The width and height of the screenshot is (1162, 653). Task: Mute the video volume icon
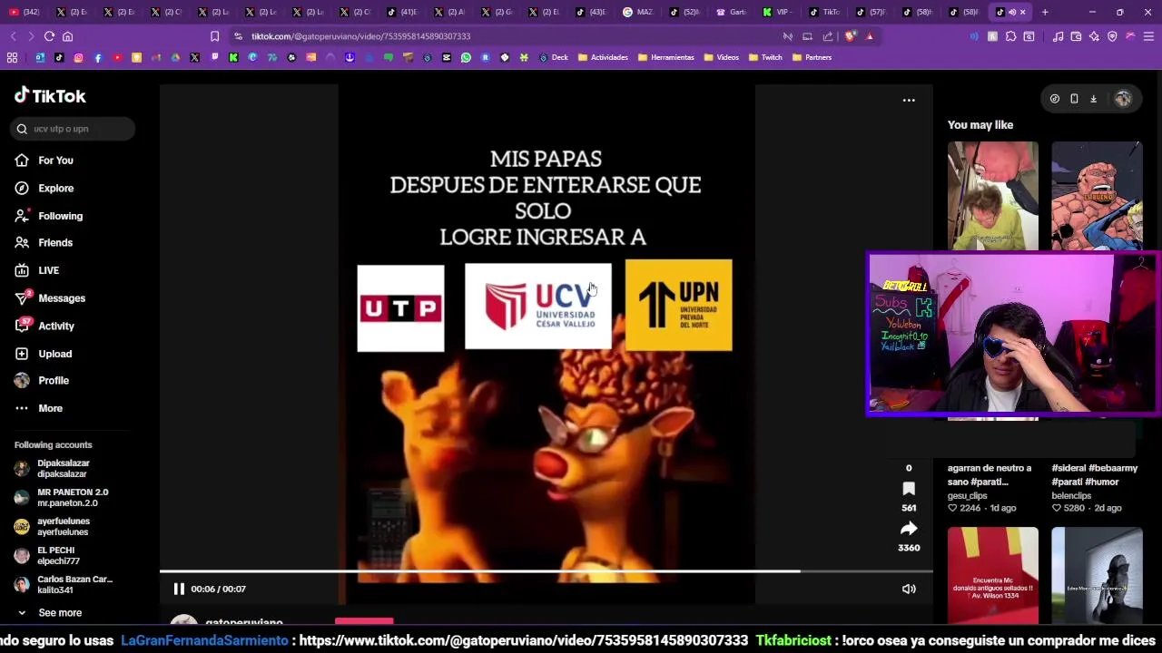pyautogui.click(x=909, y=589)
